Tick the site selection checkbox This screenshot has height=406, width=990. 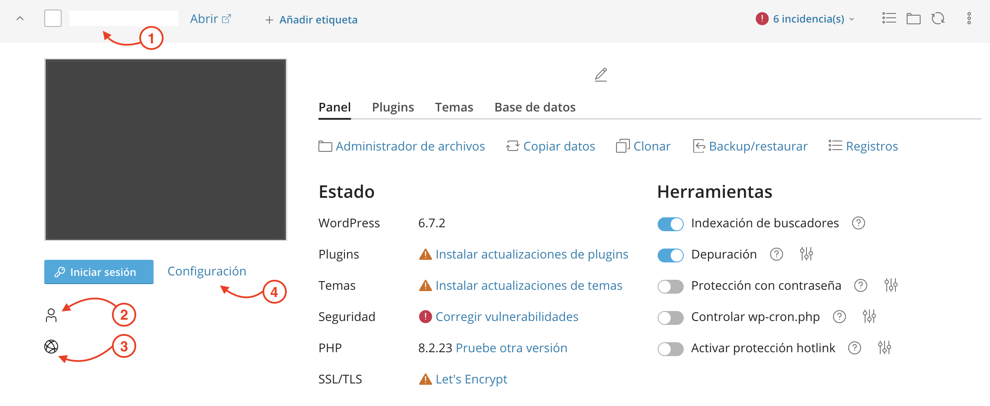(x=53, y=19)
